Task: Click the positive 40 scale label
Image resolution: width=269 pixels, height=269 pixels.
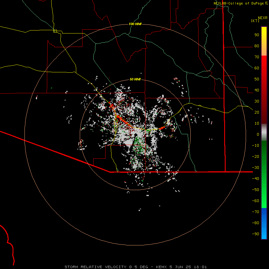Action: point(257,90)
